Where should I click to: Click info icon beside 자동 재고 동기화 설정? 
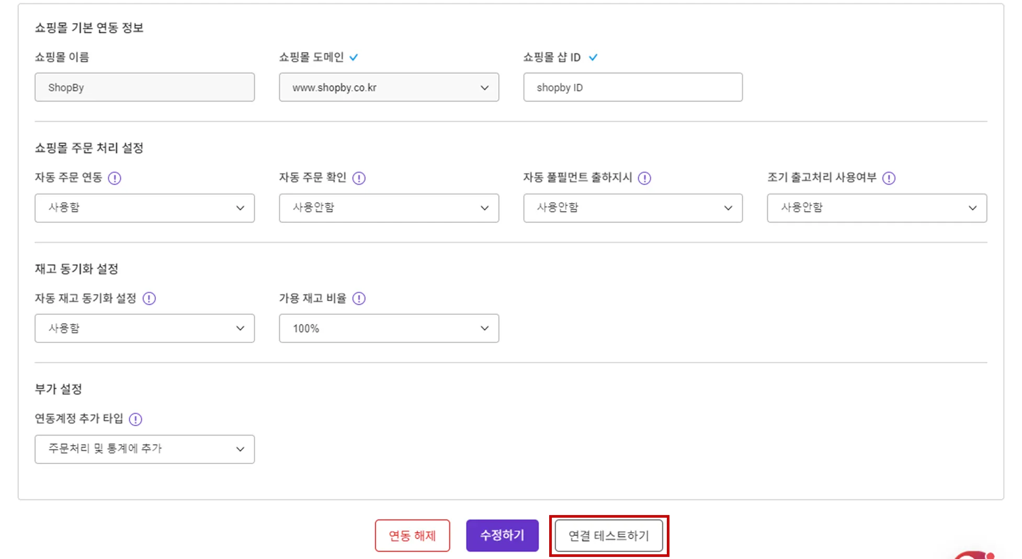coord(149,299)
